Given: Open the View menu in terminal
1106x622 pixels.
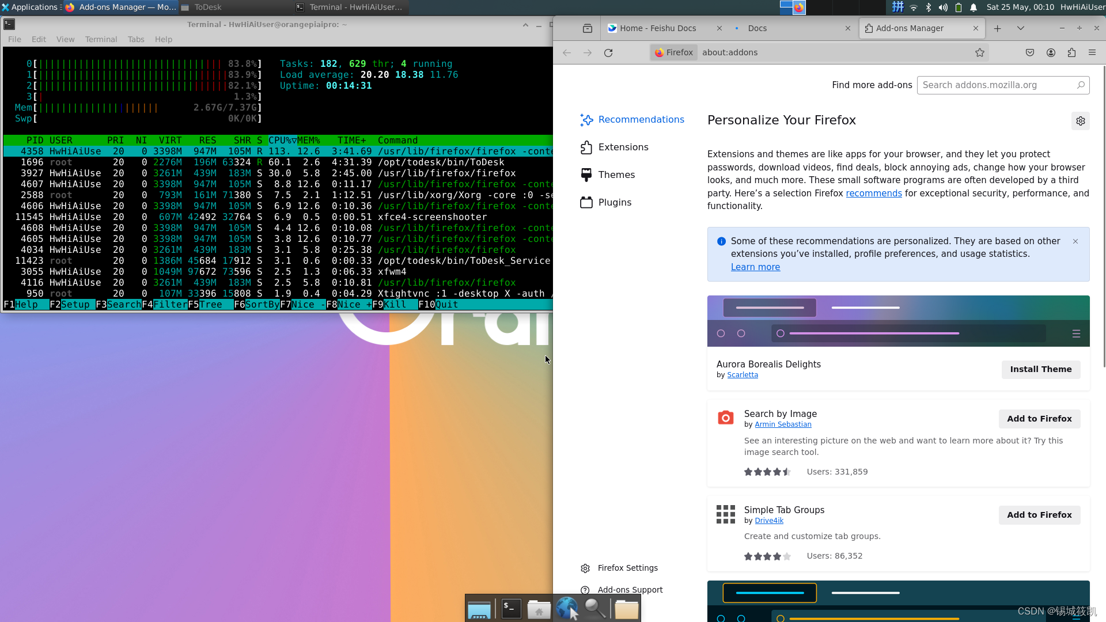Looking at the screenshot, I should pyautogui.click(x=65, y=39).
